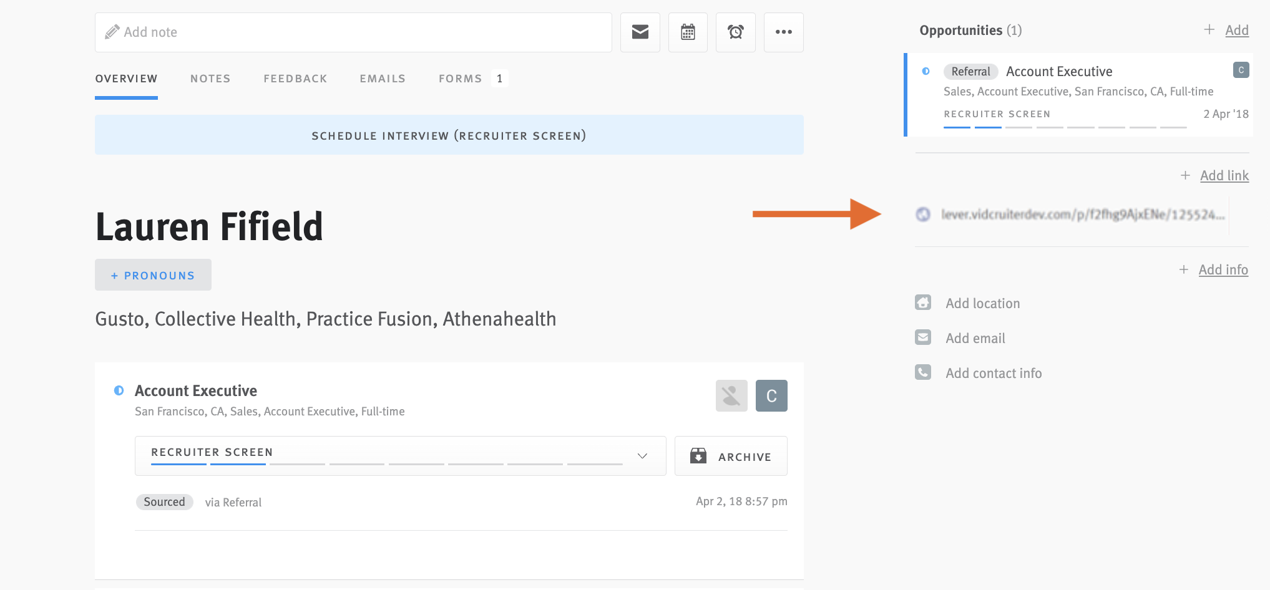Click the Add email envelope icon
1270x590 pixels.
click(x=924, y=337)
